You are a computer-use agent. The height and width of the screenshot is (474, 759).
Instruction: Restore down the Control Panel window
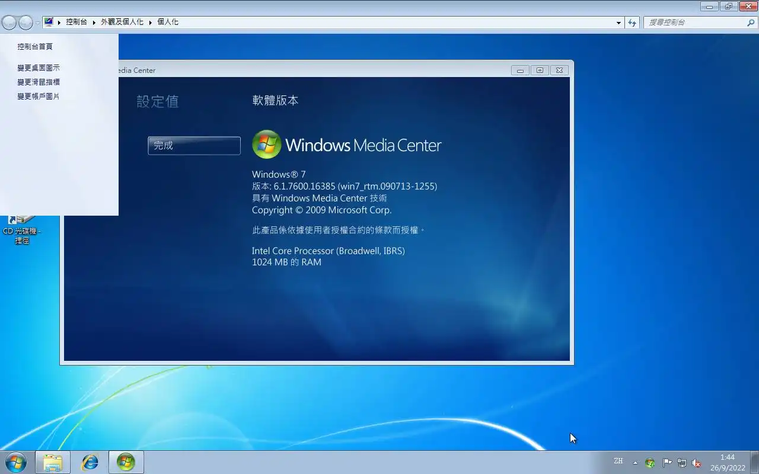pos(729,7)
